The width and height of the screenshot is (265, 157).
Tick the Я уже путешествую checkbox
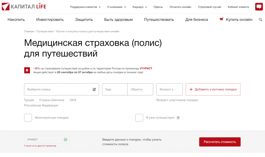pyautogui.click(x=139, y=118)
